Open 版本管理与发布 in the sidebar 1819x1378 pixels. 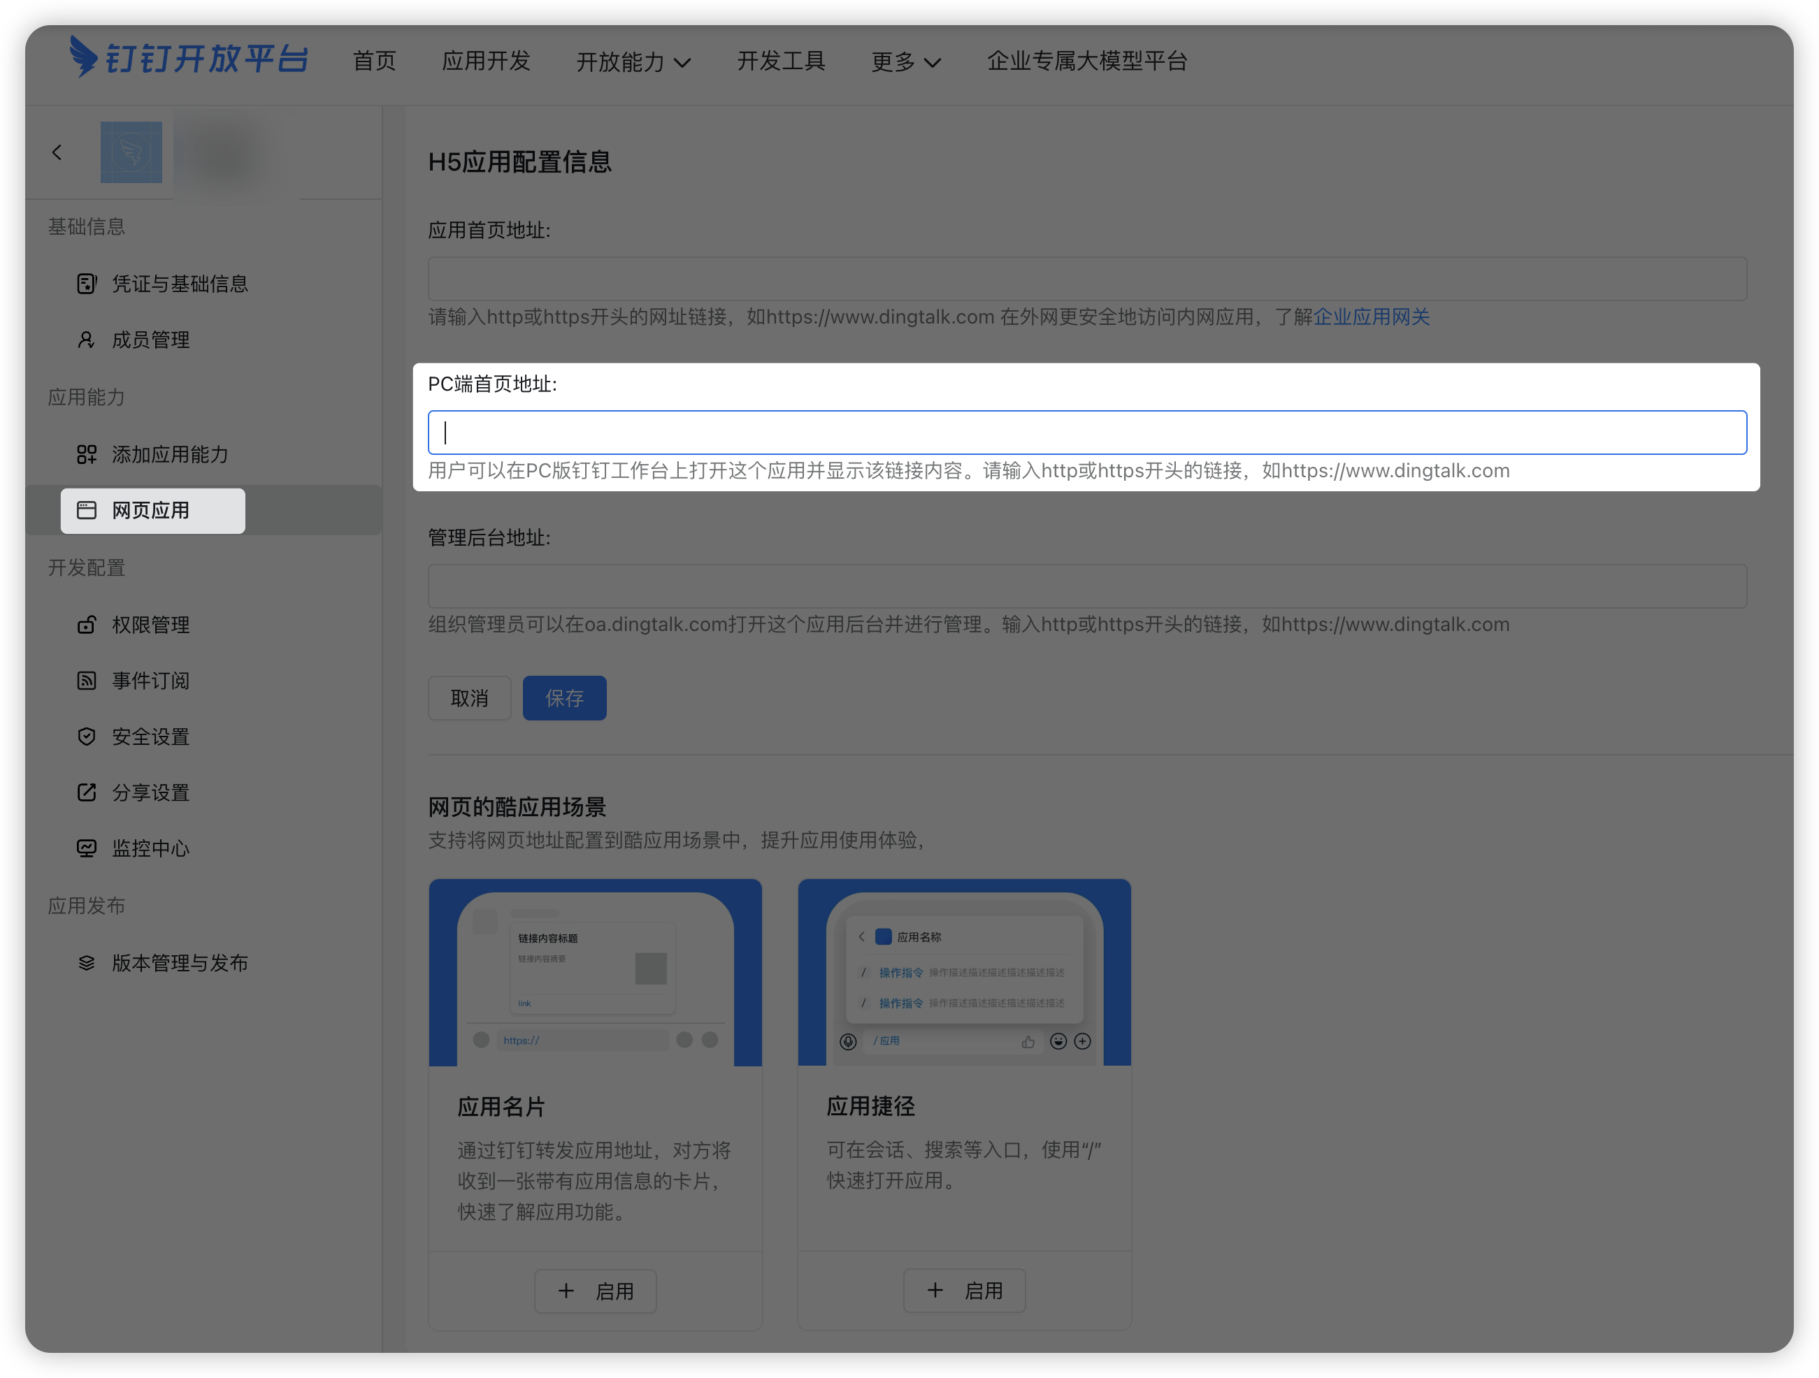[x=179, y=963]
